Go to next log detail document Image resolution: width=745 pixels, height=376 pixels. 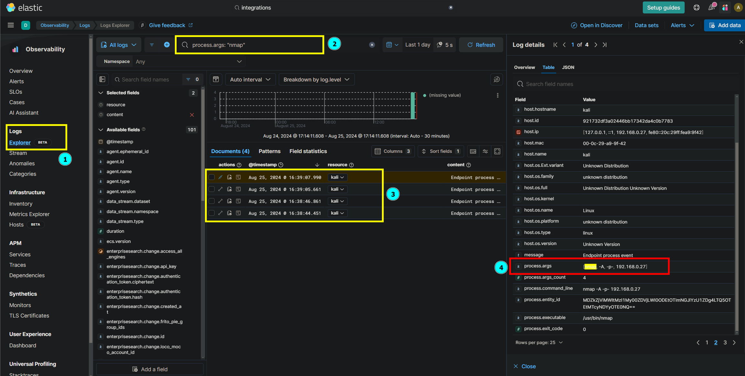click(x=596, y=45)
